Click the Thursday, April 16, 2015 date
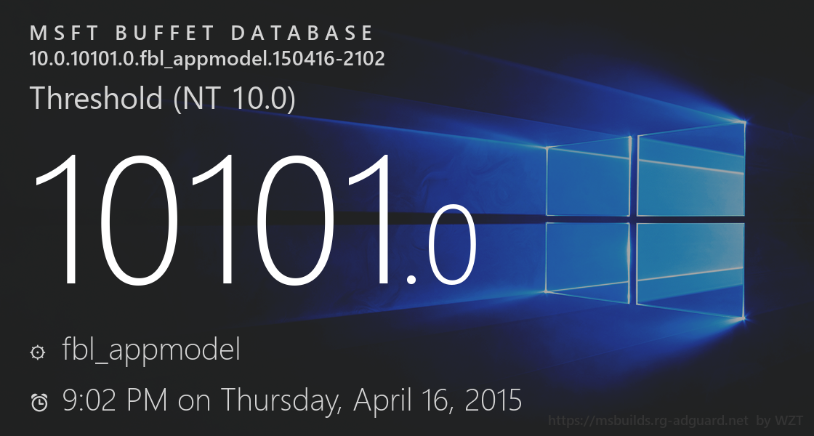 (371, 400)
